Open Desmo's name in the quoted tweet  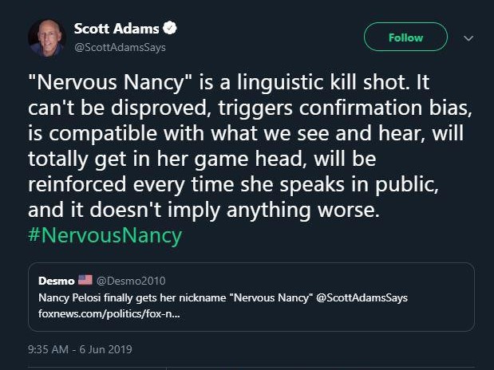click(x=56, y=280)
